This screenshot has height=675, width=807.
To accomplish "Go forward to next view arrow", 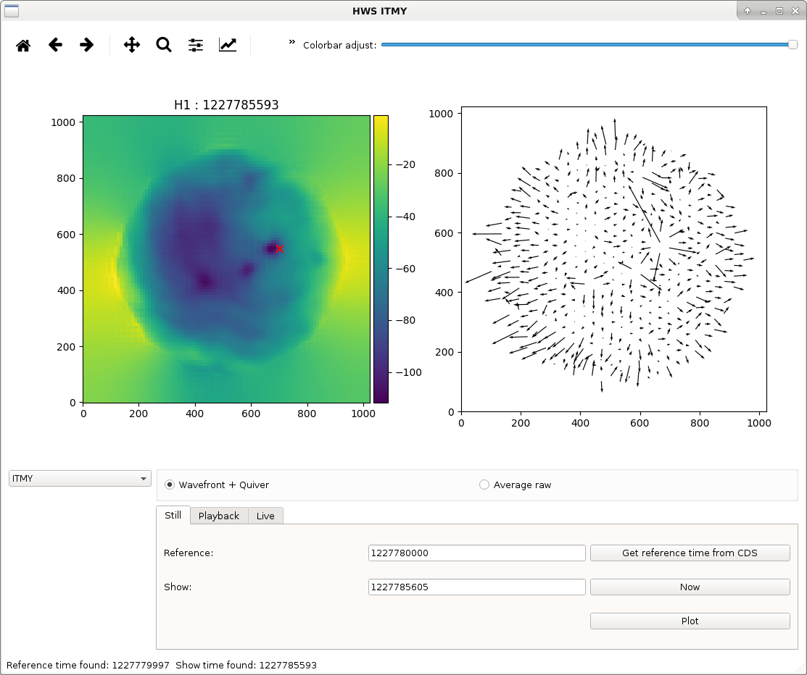I will coord(87,45).
